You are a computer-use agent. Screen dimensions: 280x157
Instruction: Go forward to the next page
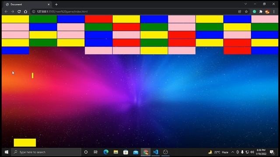click(x=13, y=12)
